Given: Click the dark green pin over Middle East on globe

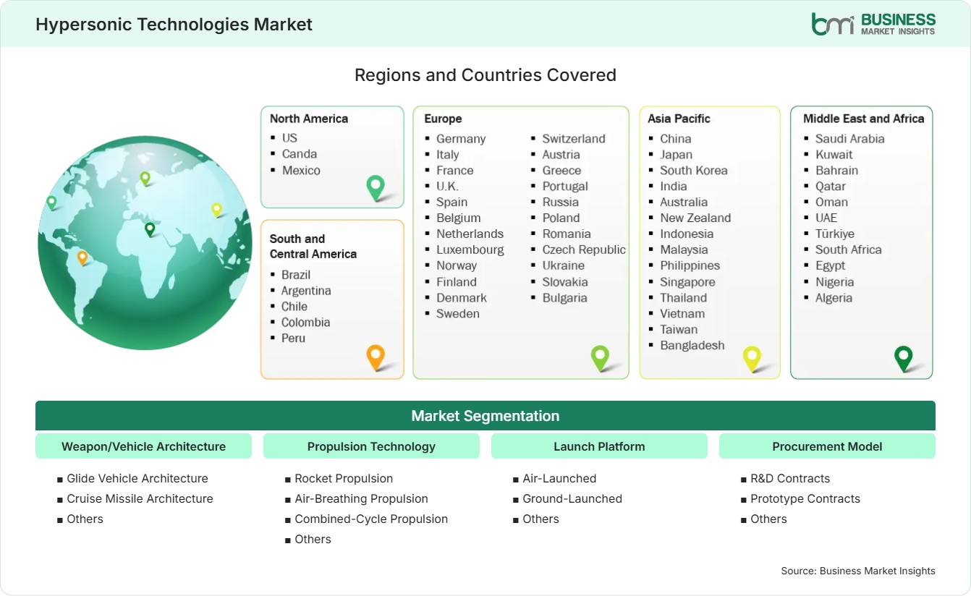Looking at the screenshot, I should point(150,229).
